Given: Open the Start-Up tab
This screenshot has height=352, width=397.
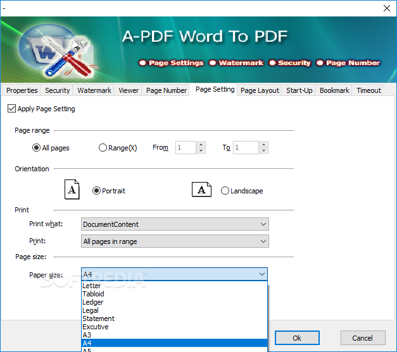Looking at the screenshot, I should (299, 90).
